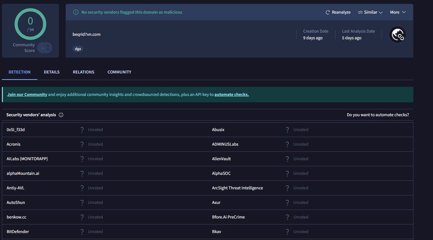
Task: Click the question mark icon for ADMINUSLabs
Action: (288, 144)
